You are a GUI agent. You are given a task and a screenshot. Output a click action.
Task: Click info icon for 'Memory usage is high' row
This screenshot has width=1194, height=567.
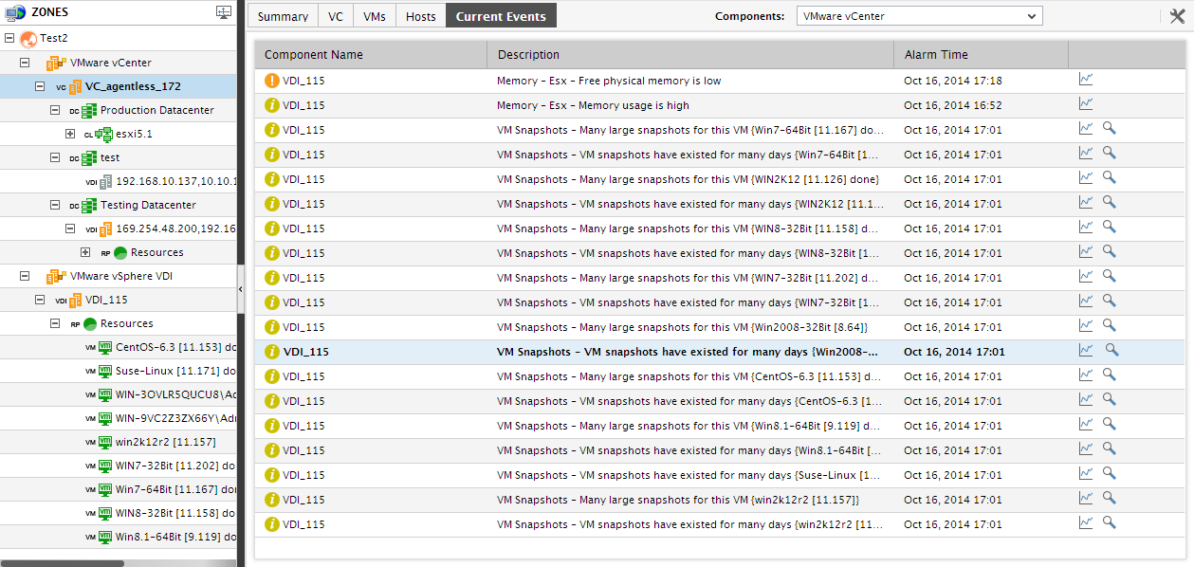click(272, 105)
